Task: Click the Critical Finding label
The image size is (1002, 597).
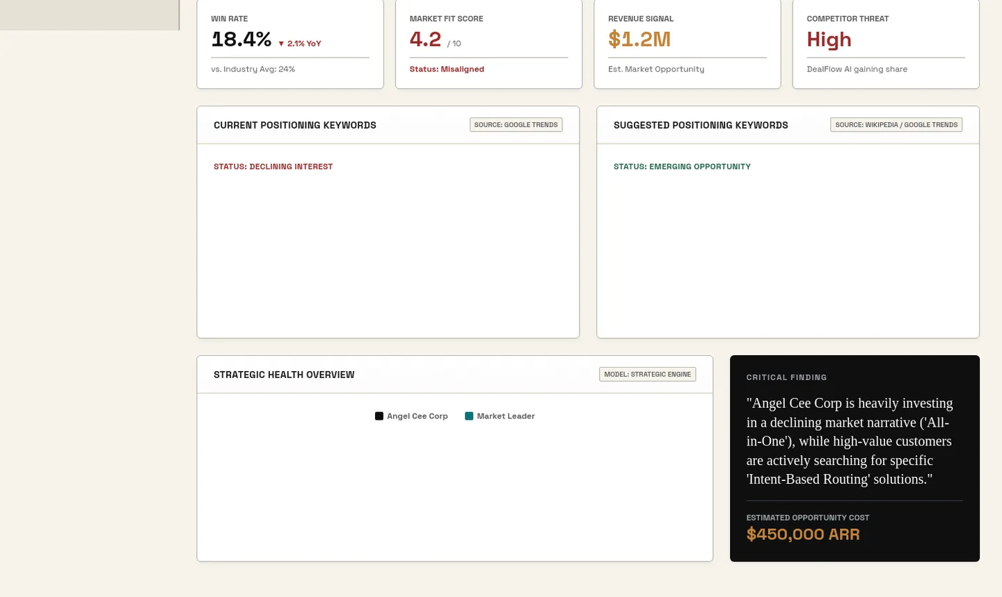Action: 786,377
